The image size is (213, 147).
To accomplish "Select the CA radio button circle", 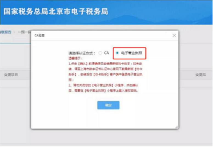I will coord(100,53).
